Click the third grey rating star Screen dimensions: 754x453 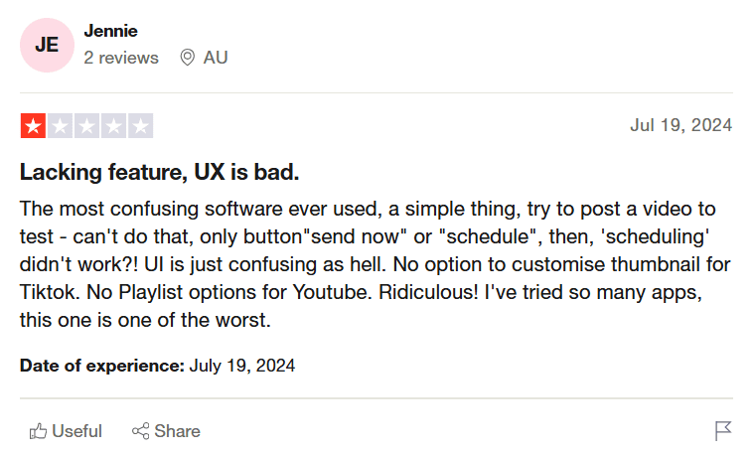coord(86,126)
